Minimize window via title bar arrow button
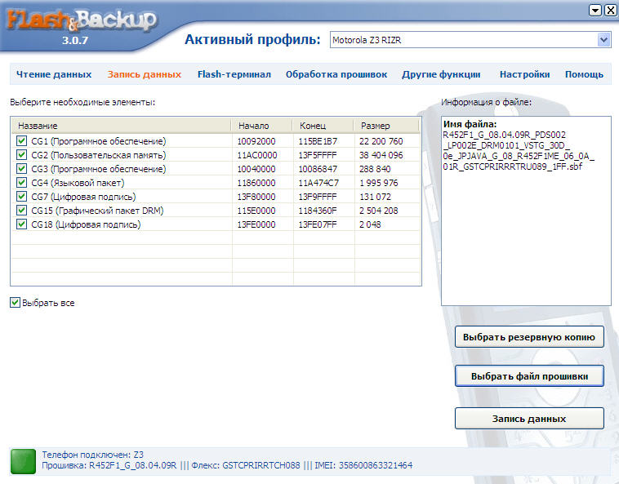Image resolution: width=619 pixels, height=484 pixels. (x=595, y=11)
